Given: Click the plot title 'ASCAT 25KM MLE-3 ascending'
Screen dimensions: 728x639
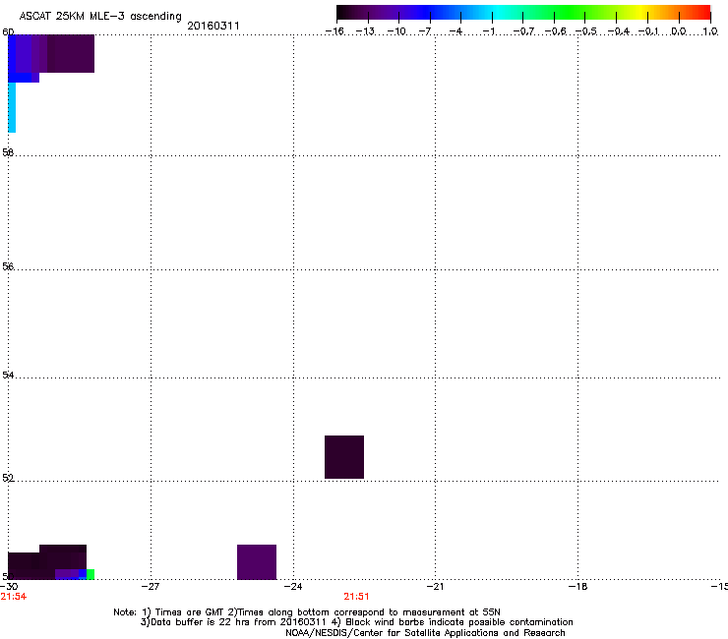Looking at the screenshot, I should pos(100,17).
